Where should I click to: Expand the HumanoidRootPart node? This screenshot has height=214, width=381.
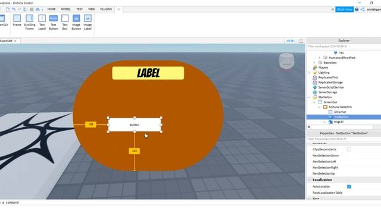pyautogui.click(x=320, y=58)
